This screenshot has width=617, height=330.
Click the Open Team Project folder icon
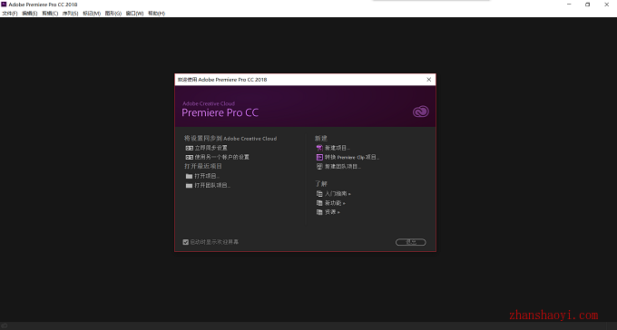click(x=190, y=185)
